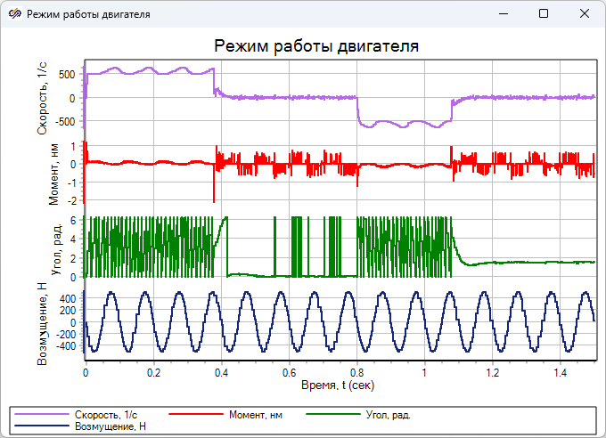Screen dimensions: 606x438
Task: Click the 0.8 tick on the time axis
Action: click(x=356, y=375)
